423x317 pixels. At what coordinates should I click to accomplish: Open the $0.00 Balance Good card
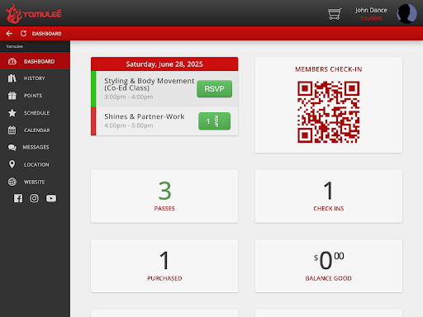pyautogui.click(x=329, y=266)
